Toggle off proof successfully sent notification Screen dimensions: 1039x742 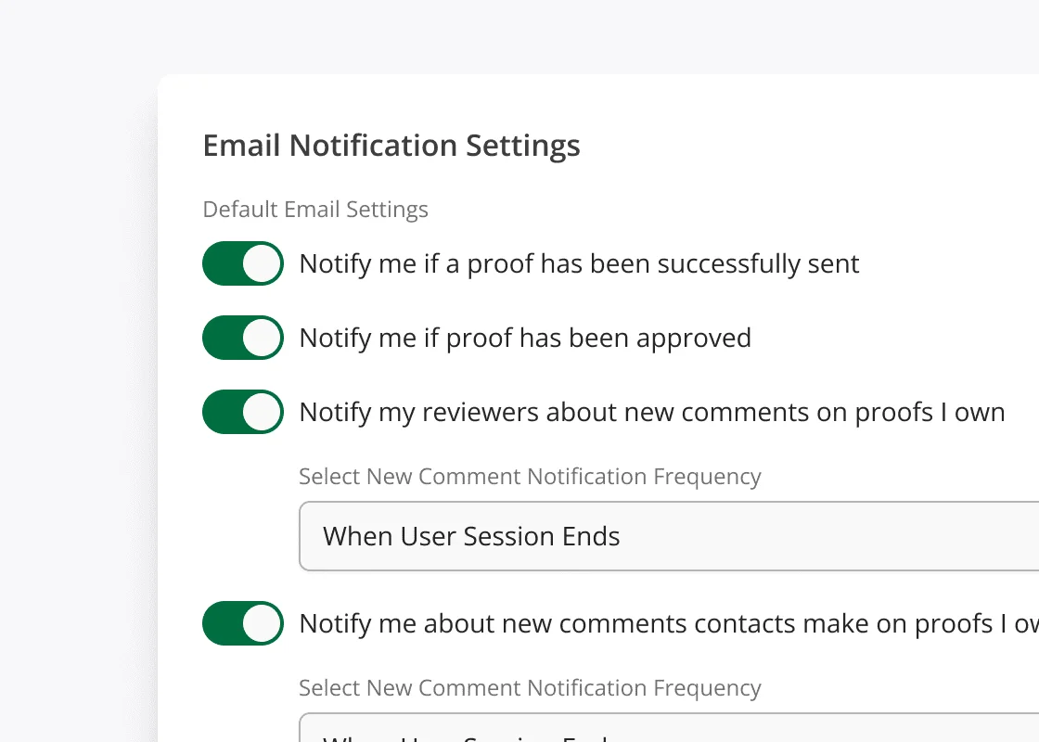[x=242, y=263]
